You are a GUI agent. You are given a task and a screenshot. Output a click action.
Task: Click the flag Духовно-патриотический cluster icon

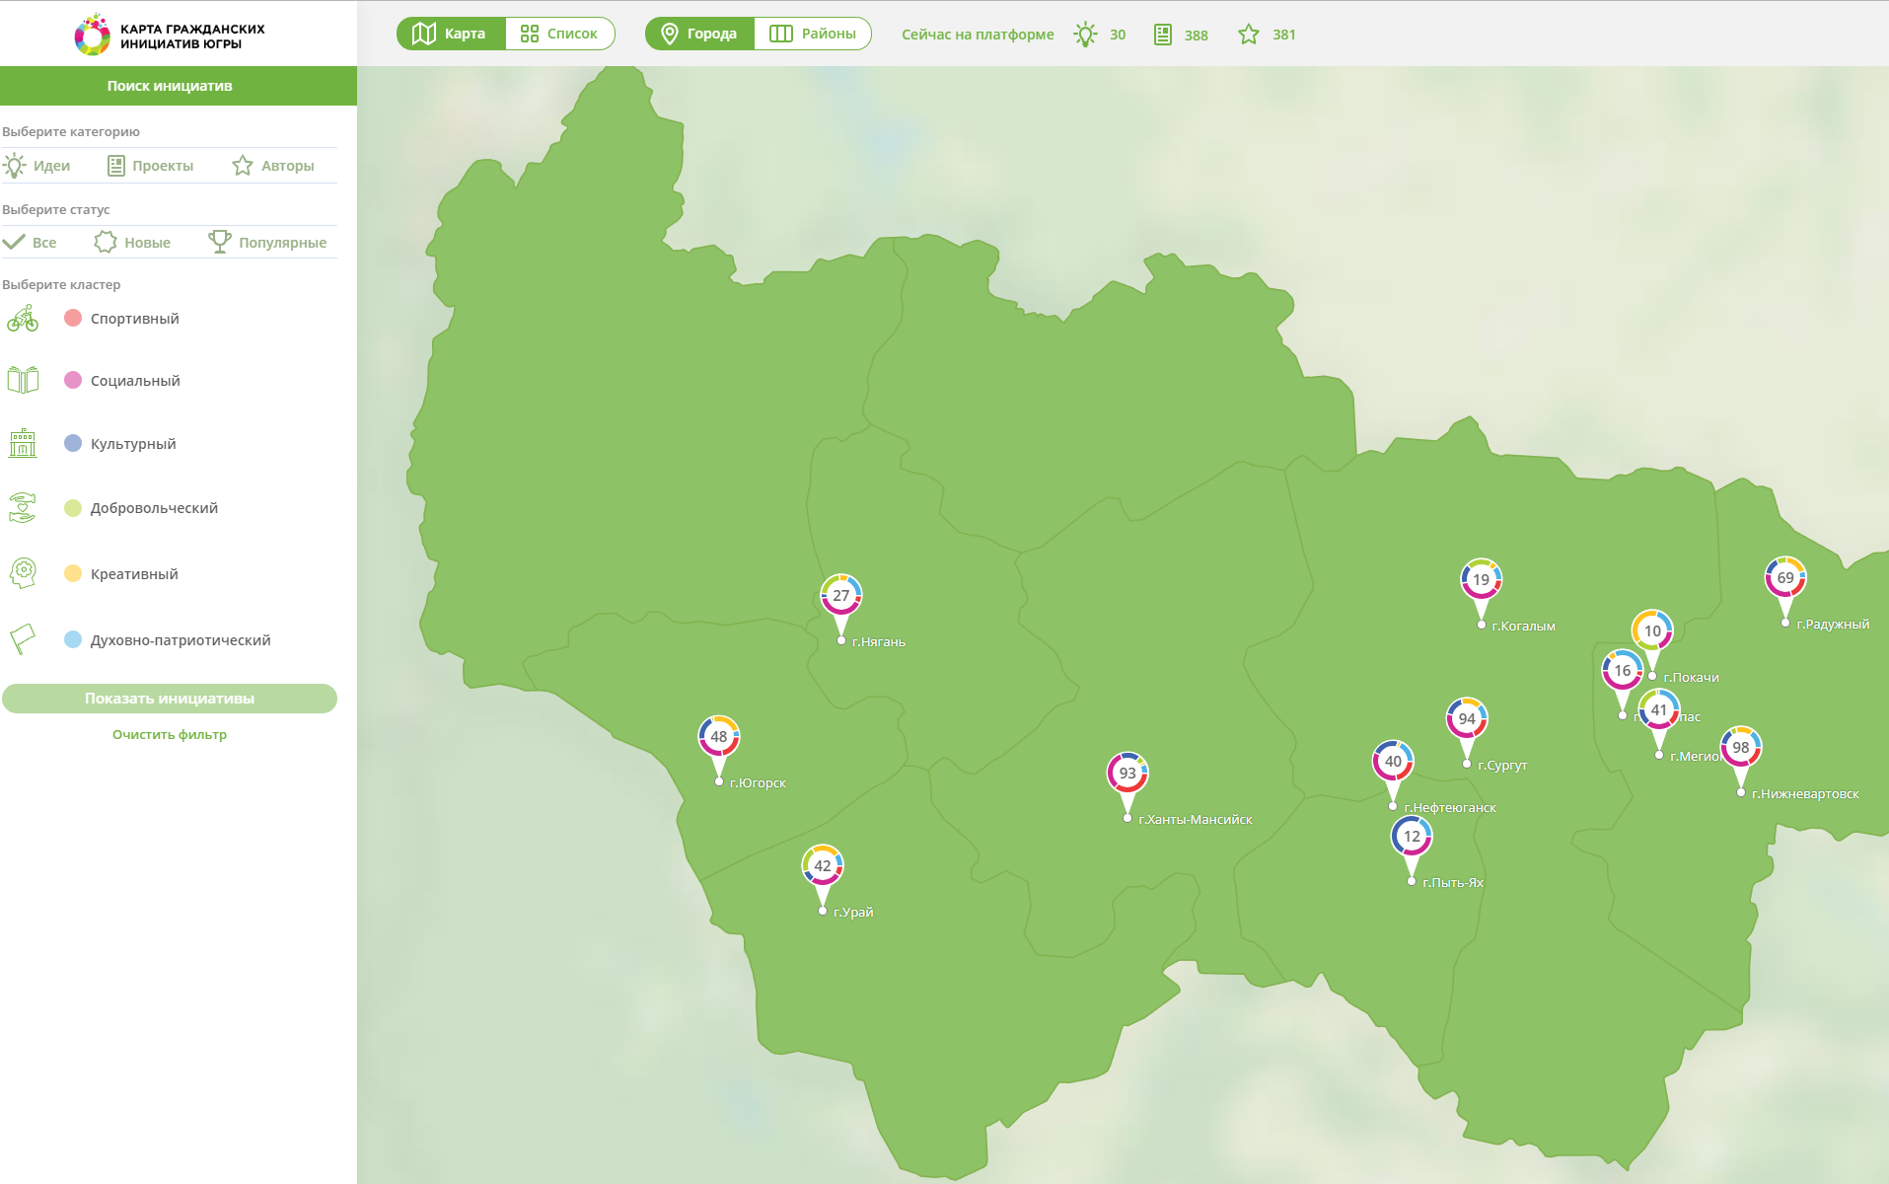tap(23, 639)
